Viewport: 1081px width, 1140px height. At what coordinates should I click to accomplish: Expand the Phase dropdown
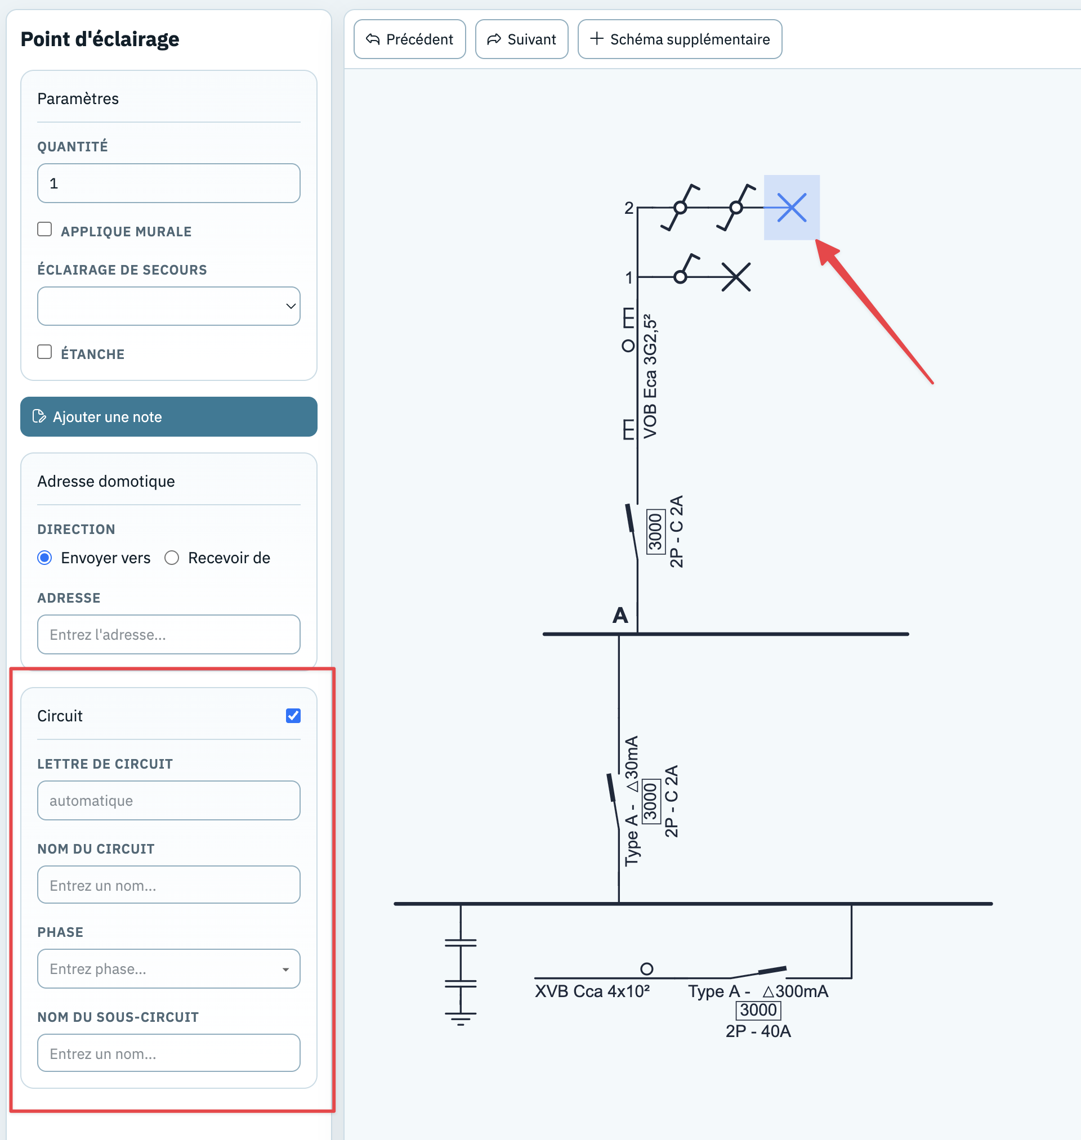coord(169,969)
